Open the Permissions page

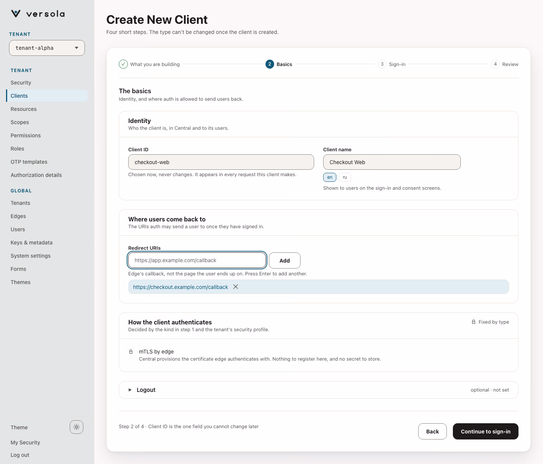tap(47, 135)
